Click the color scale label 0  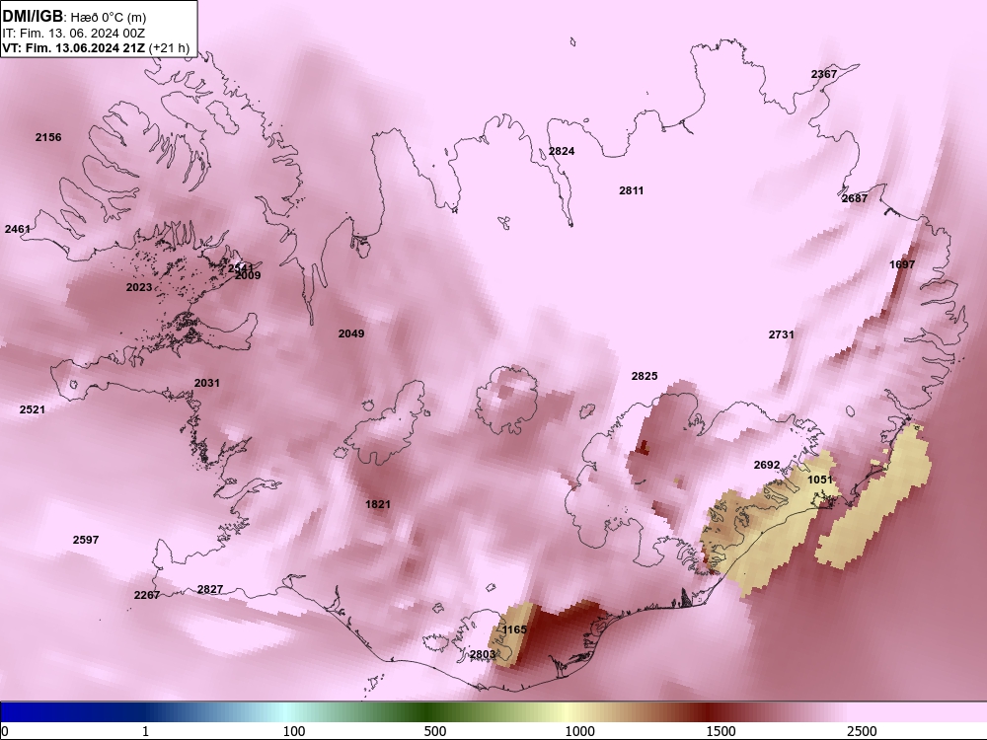click(x=5, y=731)
